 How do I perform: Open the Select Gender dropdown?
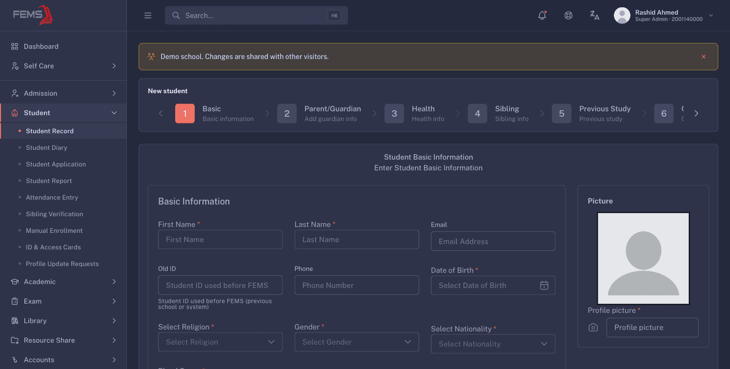(x=357, y=342)
